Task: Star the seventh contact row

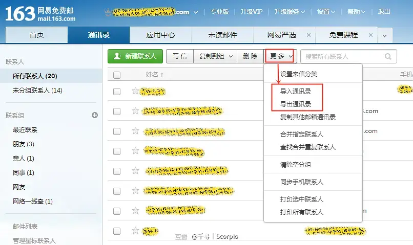Action: pyautogui.click(x=135, y=211)
